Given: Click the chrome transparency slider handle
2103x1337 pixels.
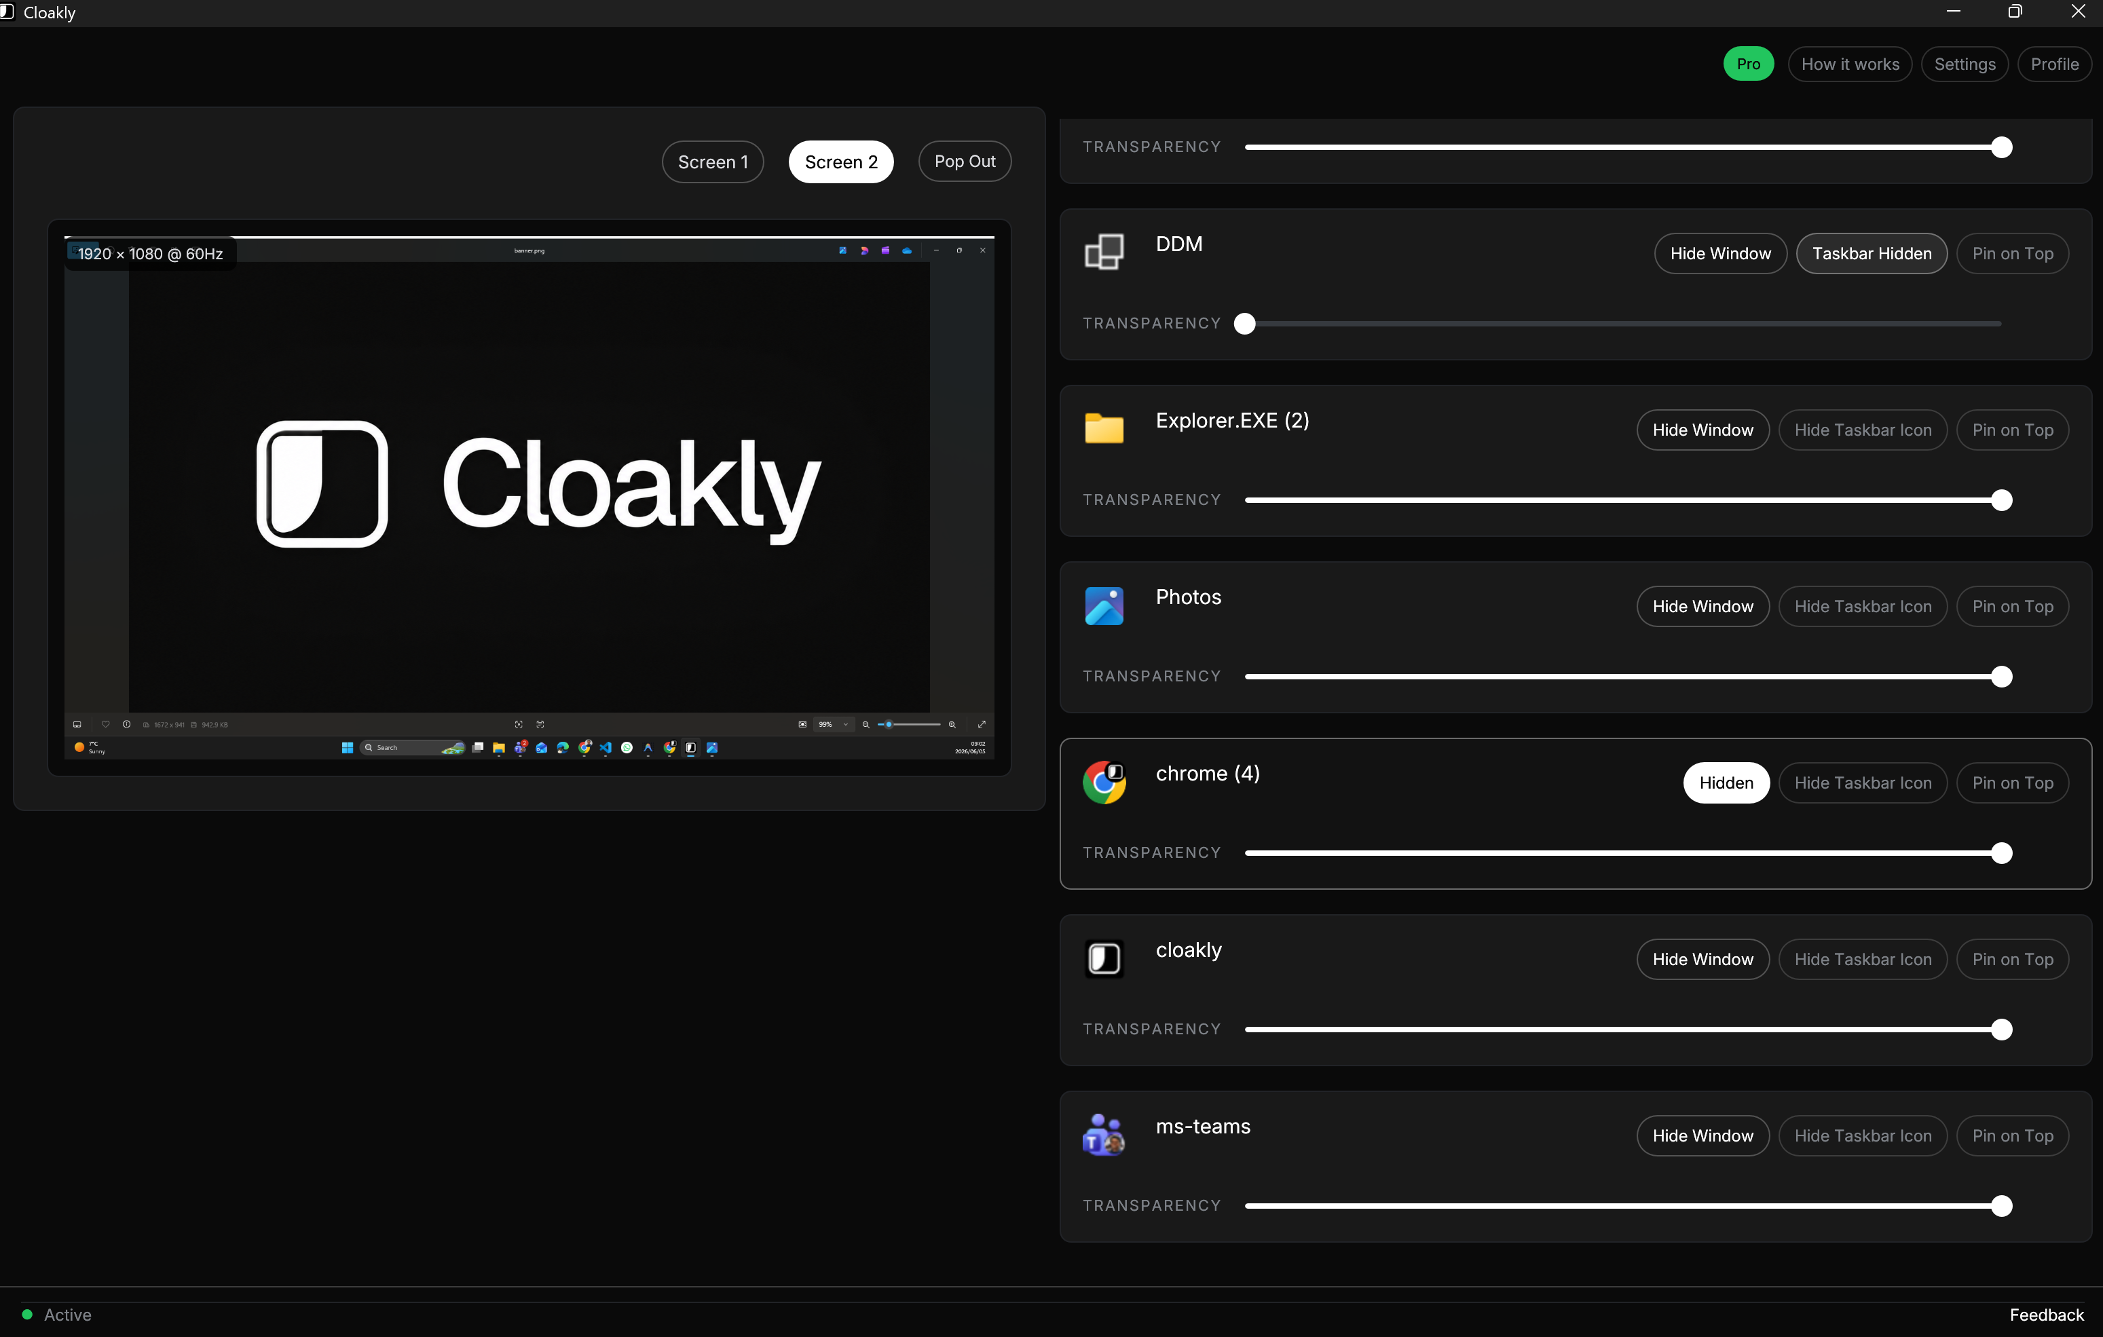Looking at the screenshot, I should click(2002, 852).
